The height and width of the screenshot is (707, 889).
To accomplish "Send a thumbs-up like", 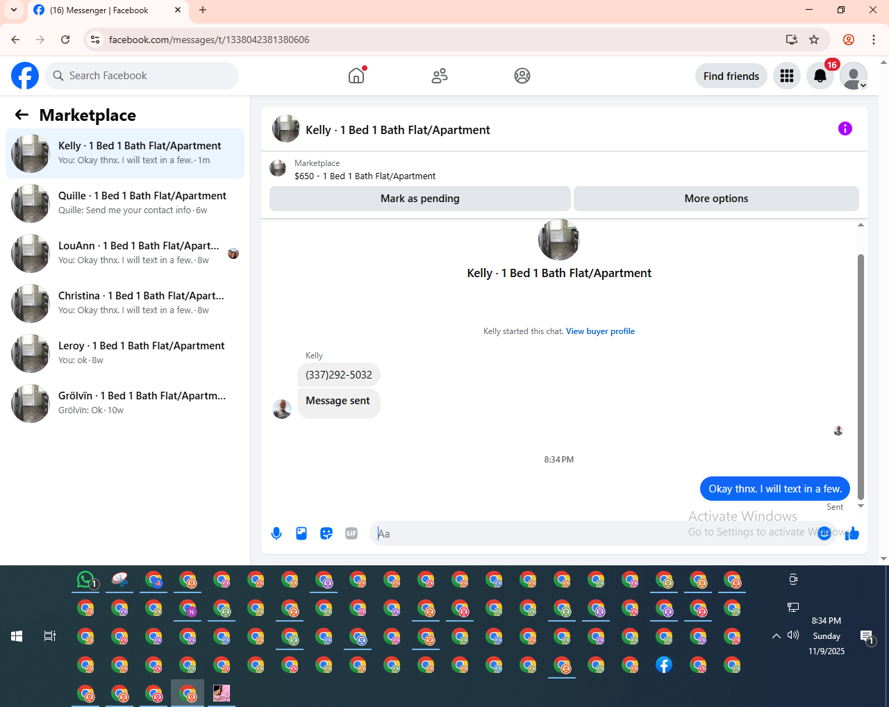I will coord(852,533).
